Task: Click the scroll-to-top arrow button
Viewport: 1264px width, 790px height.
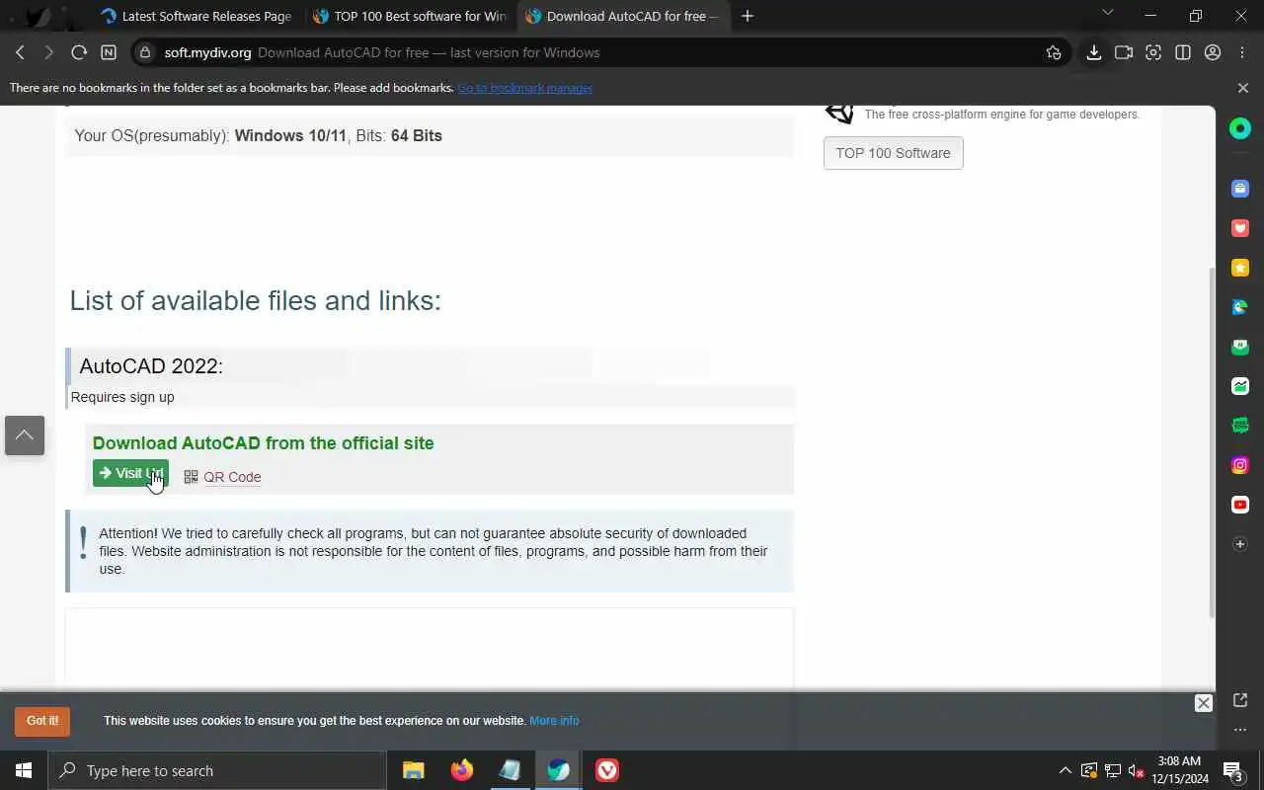Action: coord(25,435)
